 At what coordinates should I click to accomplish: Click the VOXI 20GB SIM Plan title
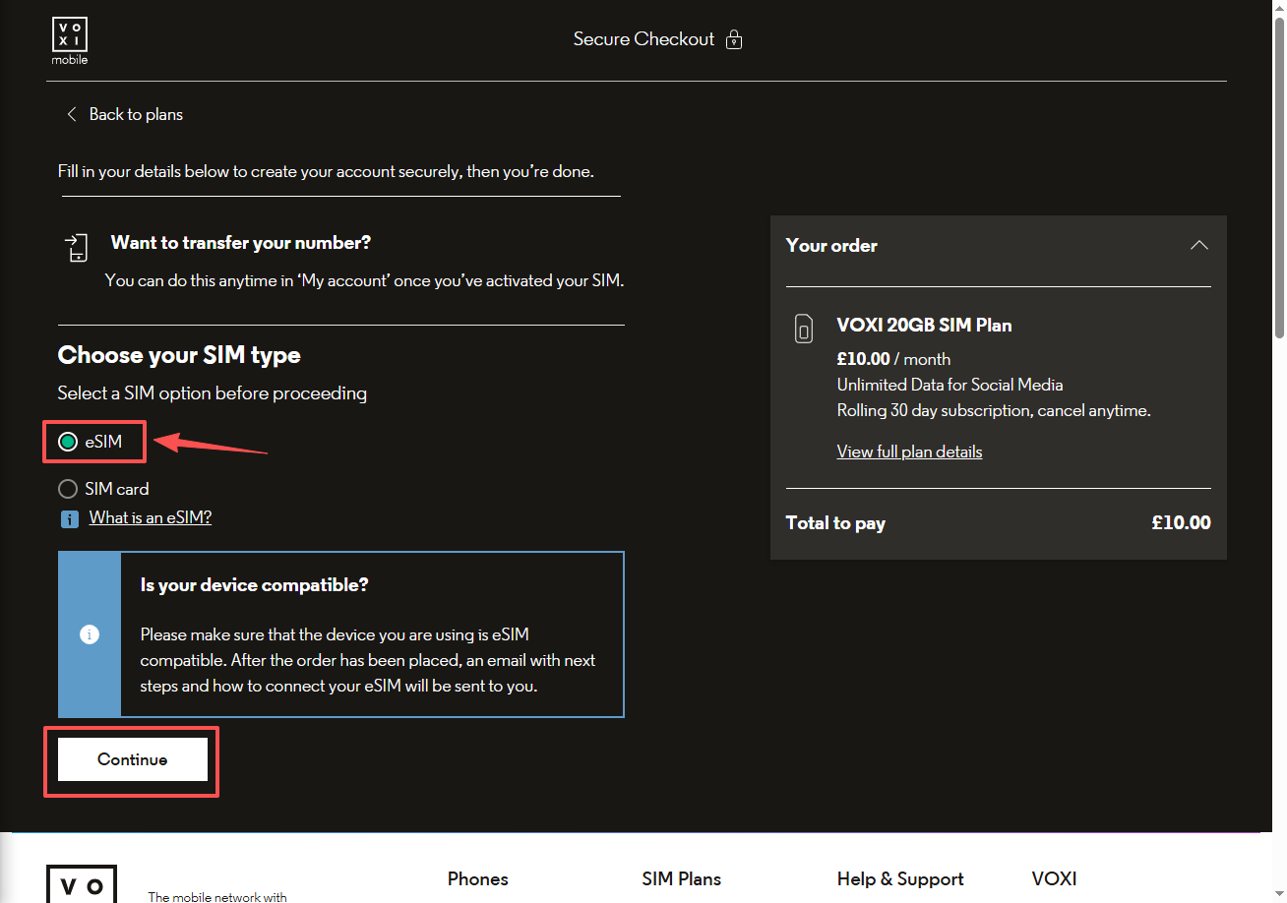click(x=924, y=326)
